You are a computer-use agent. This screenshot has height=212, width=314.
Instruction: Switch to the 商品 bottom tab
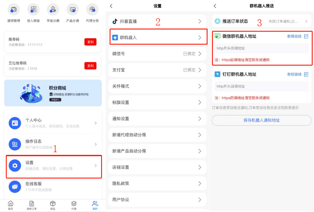coord(53,205)
